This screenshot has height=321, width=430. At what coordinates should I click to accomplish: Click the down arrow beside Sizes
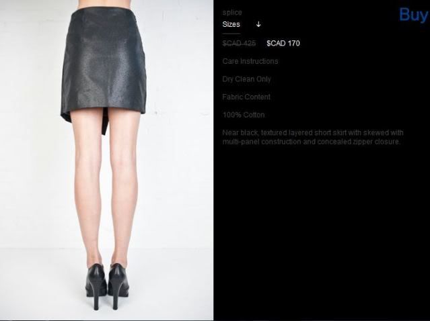point(258,24)
